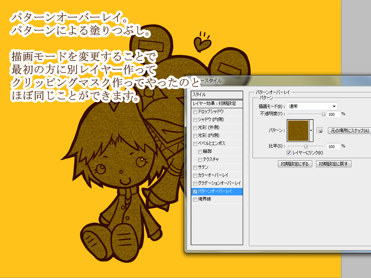This screenshot has width=371, height=278.
Task: Toggle the レイヤーにリンク checkbox
Action: [289, 153]
